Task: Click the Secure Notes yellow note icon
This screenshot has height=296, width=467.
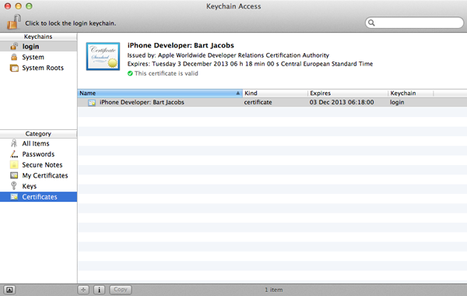Action: (14, 165)
